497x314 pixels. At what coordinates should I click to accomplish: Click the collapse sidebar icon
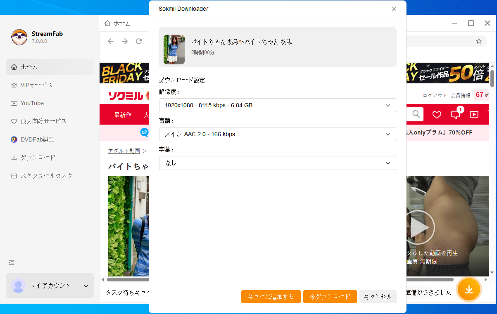click(12, 262)
